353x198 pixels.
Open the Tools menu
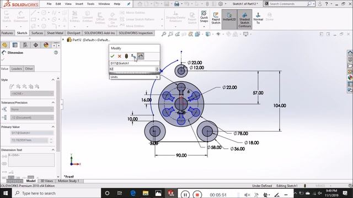(x=90, y=4)
